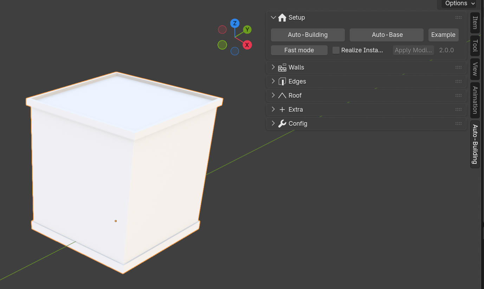This screenshot has height=289, width=484.
Task: Click the blue Z axis gizmo ball
Action: [235, 24]
